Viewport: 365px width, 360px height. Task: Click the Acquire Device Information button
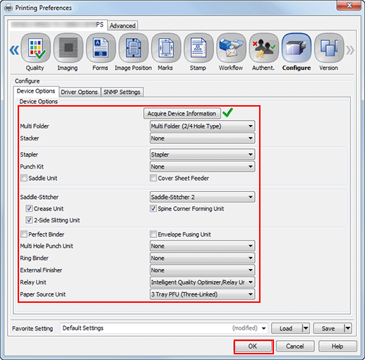[182, 114]
